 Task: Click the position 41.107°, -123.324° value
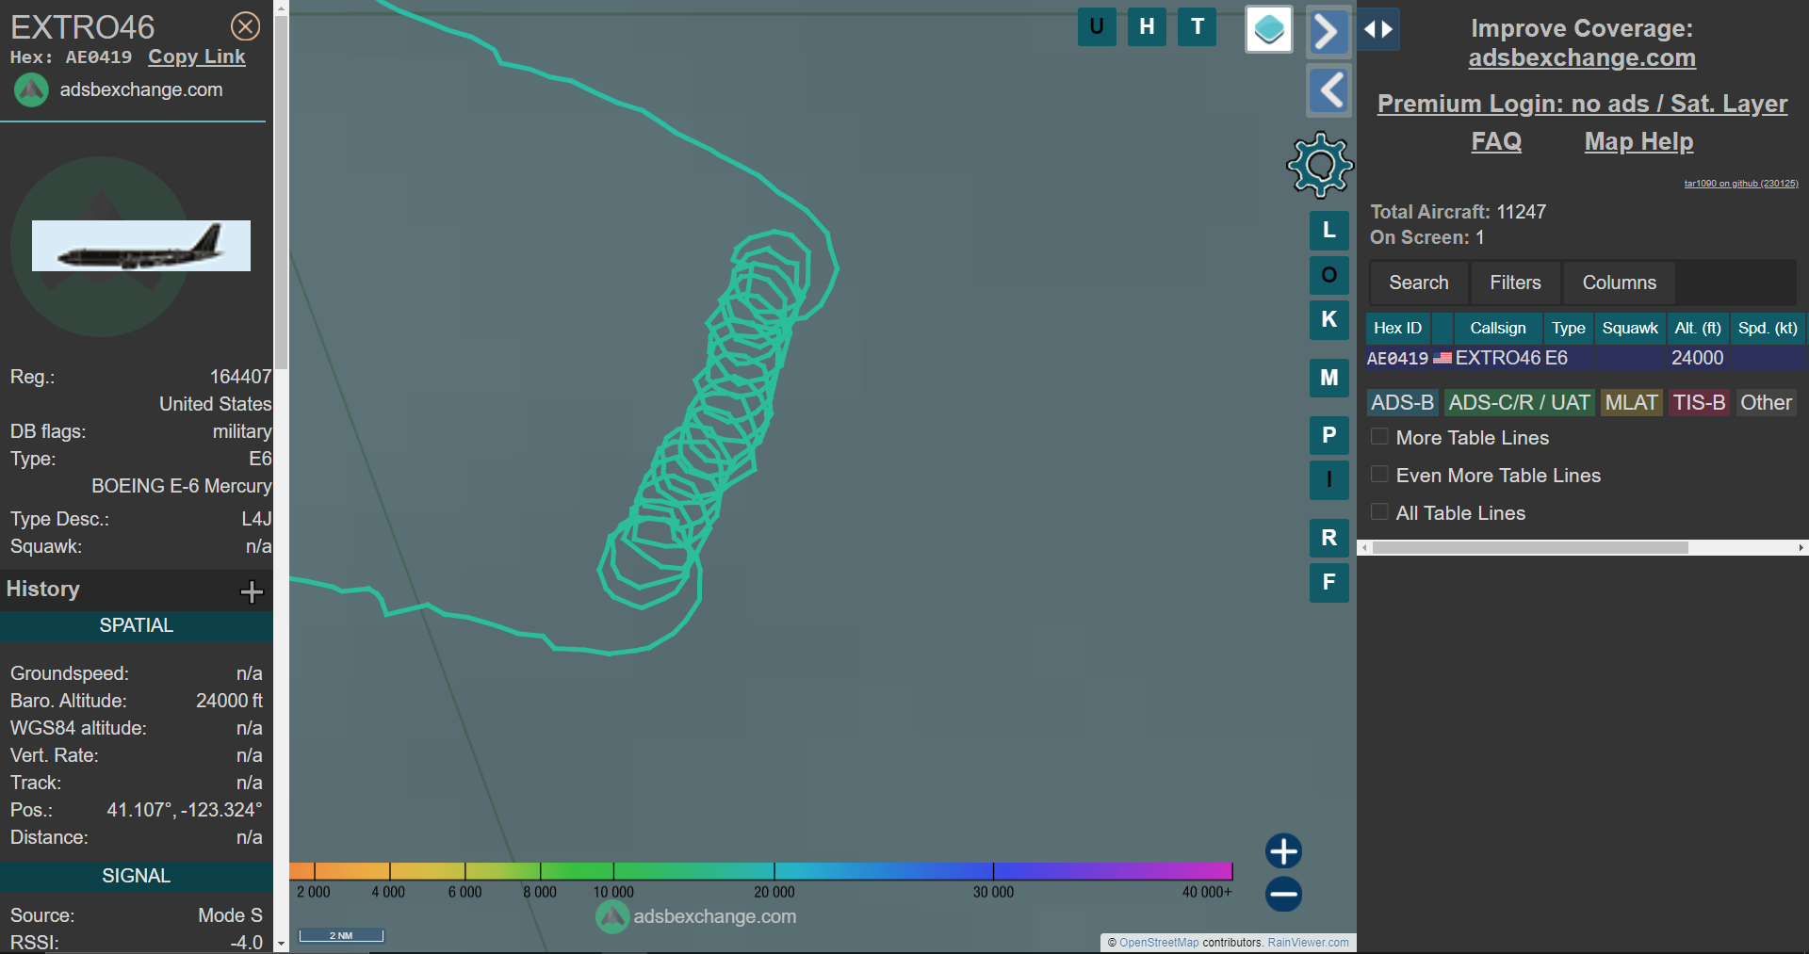coord(185,810)
